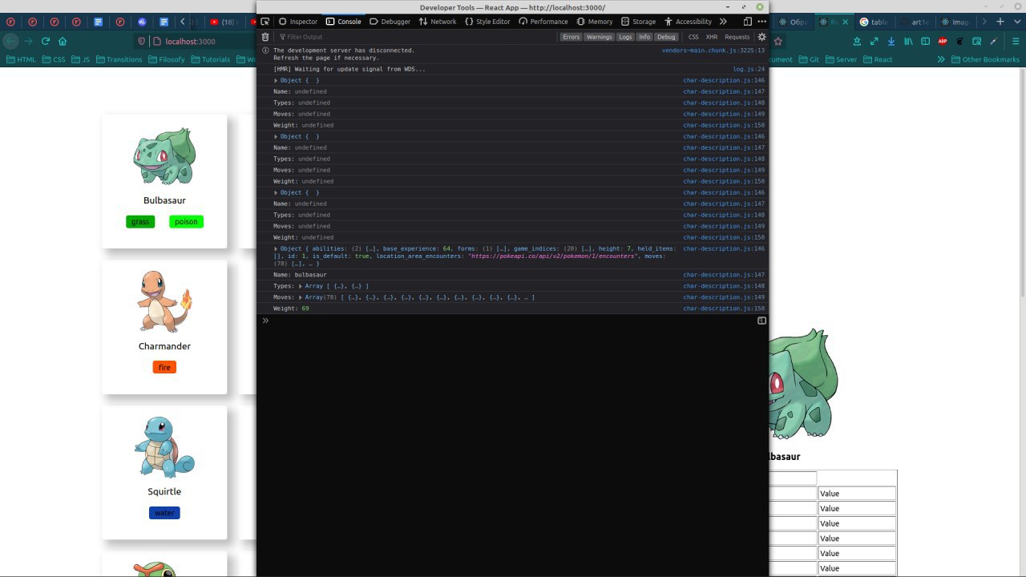Open Firefox downloads arrow icon
This screenshot has height=577, width=1026.
click(x=891, y=41)
